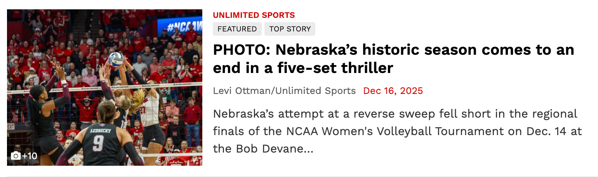This screenshot has width=598, height=177.
Task: Open the Nebraska volleyball article thumbnail
Action: tap(104, 87)
